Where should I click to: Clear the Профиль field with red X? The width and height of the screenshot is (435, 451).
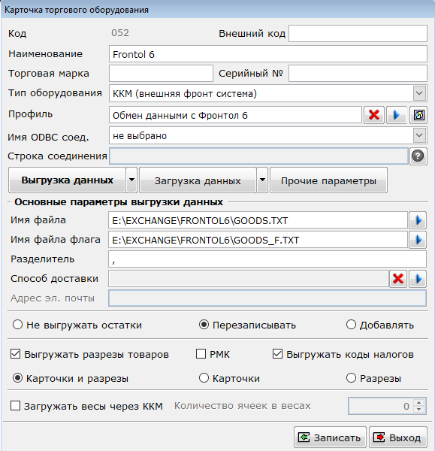(374, 115)
